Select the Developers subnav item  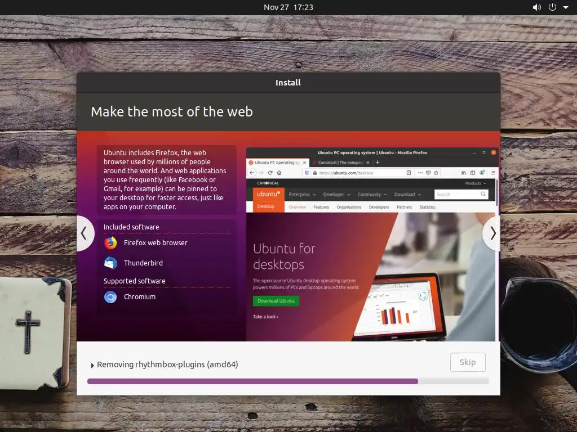tap(379, 207)
